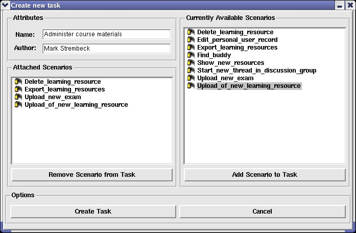This screenshot has height=233, width=356.
Task: Dismiss the dialog with Cancel
Action: pyautogui.click(x=263, y=212)
